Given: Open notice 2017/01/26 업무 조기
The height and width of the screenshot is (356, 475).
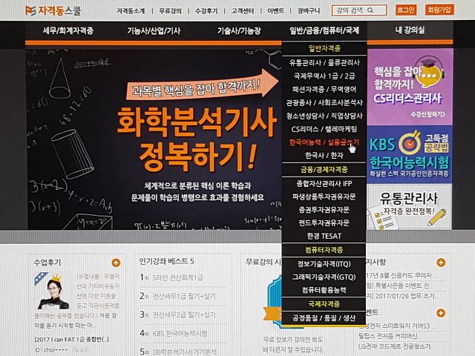Looking at the screenshot, I should pos(402,296).
